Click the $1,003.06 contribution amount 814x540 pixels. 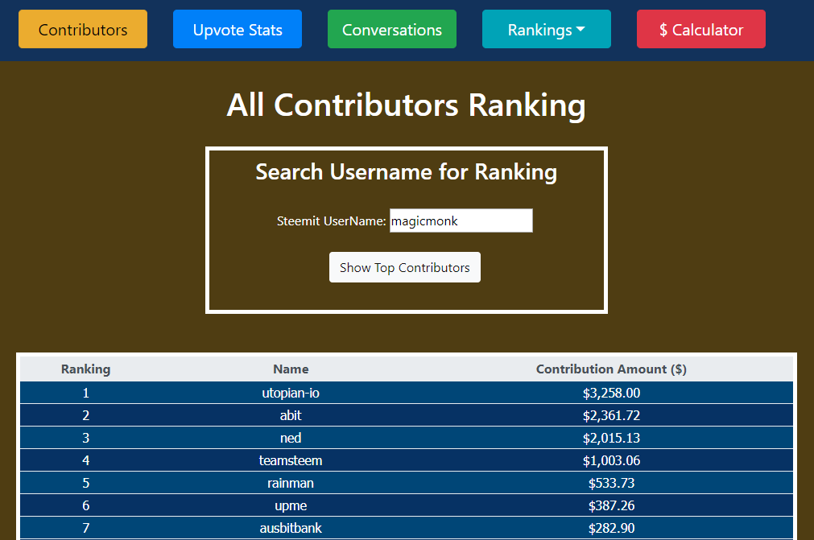pyautogui.click(x=611, y=460)
